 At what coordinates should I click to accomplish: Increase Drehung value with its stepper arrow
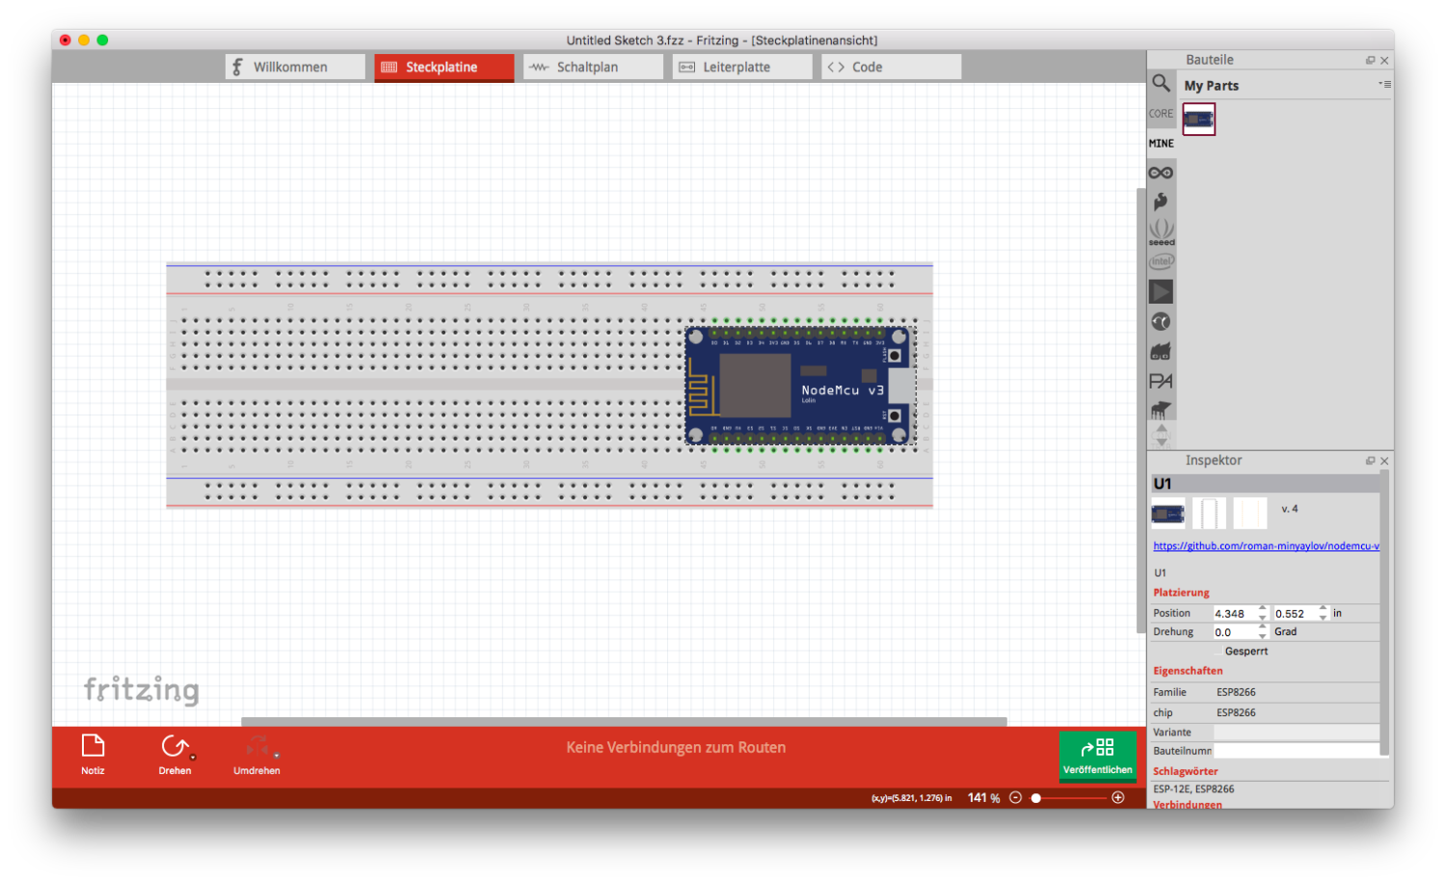[x=1263, y=628]
